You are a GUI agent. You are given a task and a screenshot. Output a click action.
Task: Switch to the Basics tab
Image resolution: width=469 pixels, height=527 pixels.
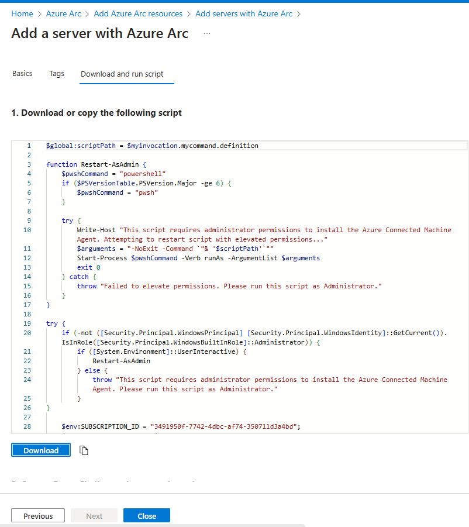pos(22,74)
